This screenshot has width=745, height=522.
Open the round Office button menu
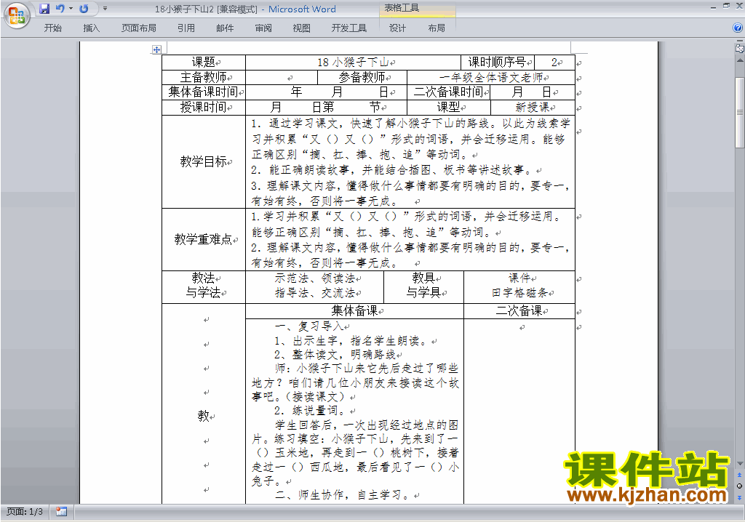(x=17, y=16)
